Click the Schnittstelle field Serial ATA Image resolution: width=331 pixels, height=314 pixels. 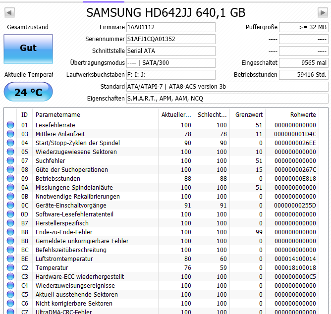click(171, 51)
